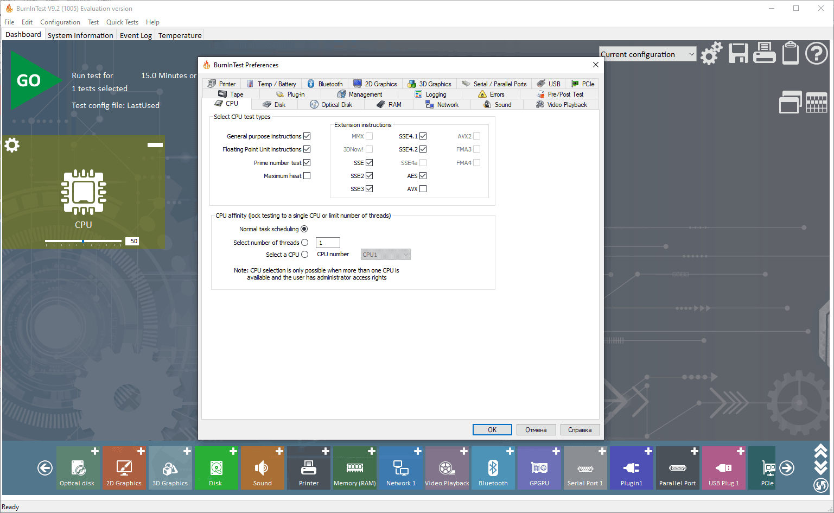Toggle AES extension checkbox
The height and width of the screenshot is (513, 834).
(x=423, y=176)
